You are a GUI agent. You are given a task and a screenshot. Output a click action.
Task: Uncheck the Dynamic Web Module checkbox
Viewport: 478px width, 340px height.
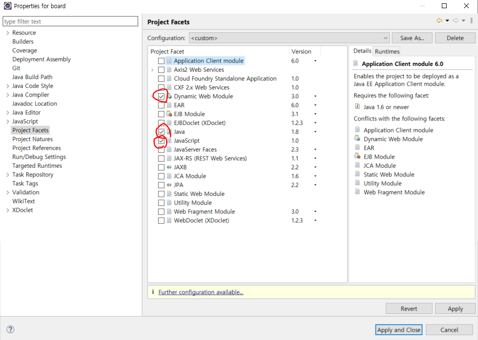point(161,96)
